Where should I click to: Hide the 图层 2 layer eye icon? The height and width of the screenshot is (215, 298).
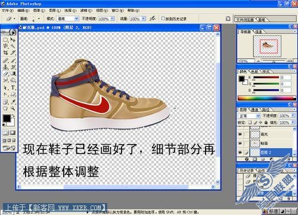(x=240, y=152)
